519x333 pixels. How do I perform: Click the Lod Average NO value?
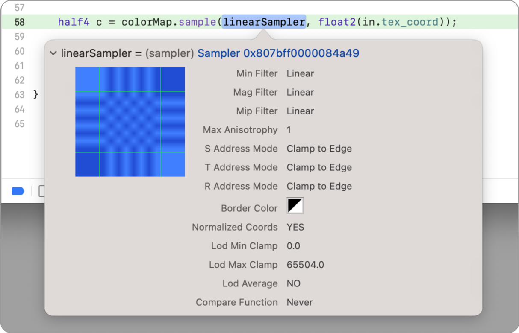coord(293,283)
